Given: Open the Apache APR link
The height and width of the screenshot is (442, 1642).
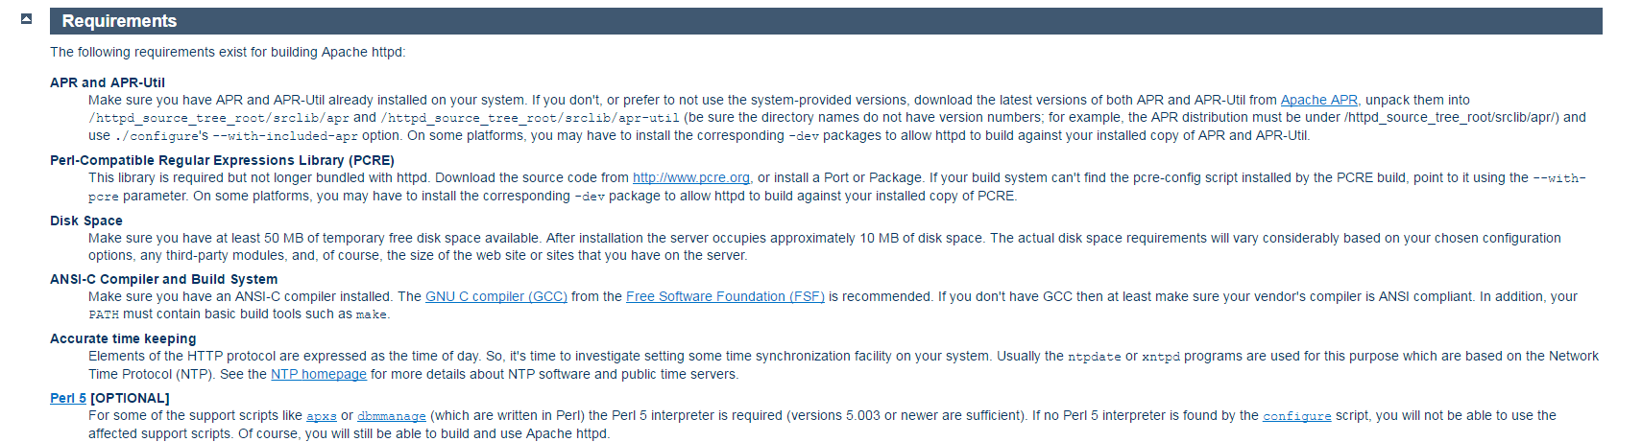Looking at the screenshot, I should point(1318,100).
